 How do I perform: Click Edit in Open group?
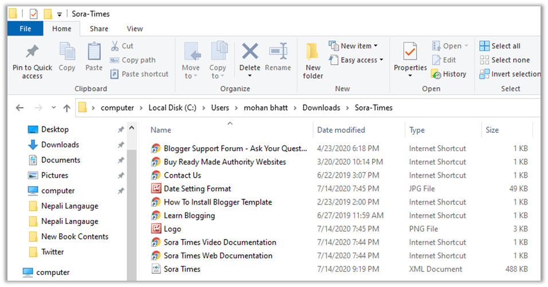[444, 60]
